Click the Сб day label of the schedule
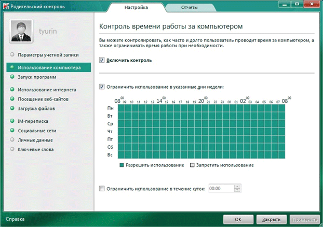Viewport: 323px width, 227px height. 110,147
